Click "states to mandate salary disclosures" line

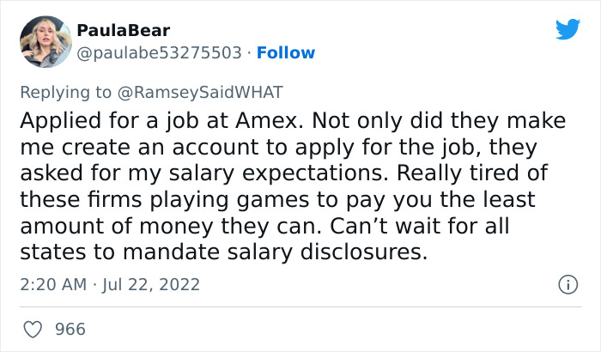222,254
